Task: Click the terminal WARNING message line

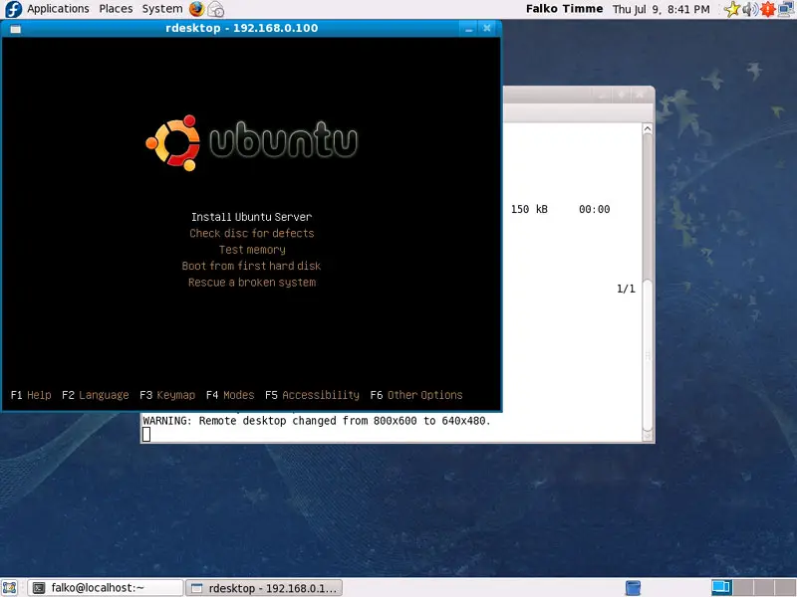Action: click(x=317, y=421)
